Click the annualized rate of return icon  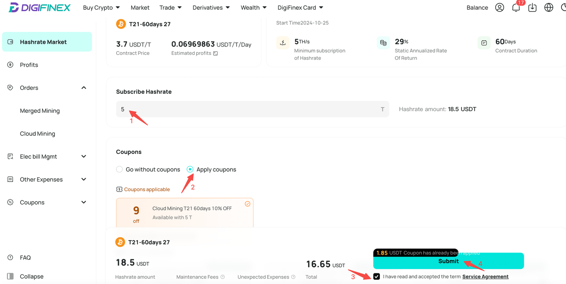[x=383, y=43]
